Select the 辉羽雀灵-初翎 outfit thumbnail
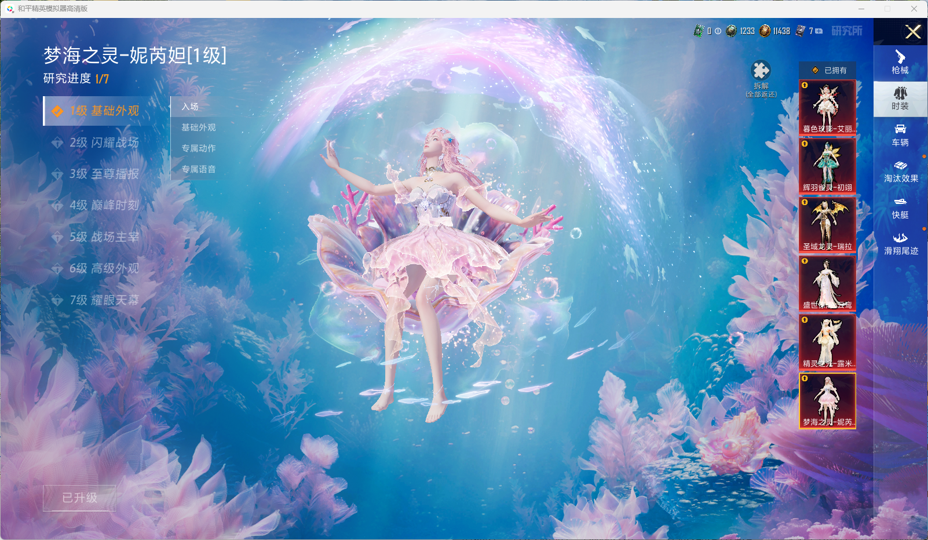Viewport: 928px width, 540px height. 827,166
